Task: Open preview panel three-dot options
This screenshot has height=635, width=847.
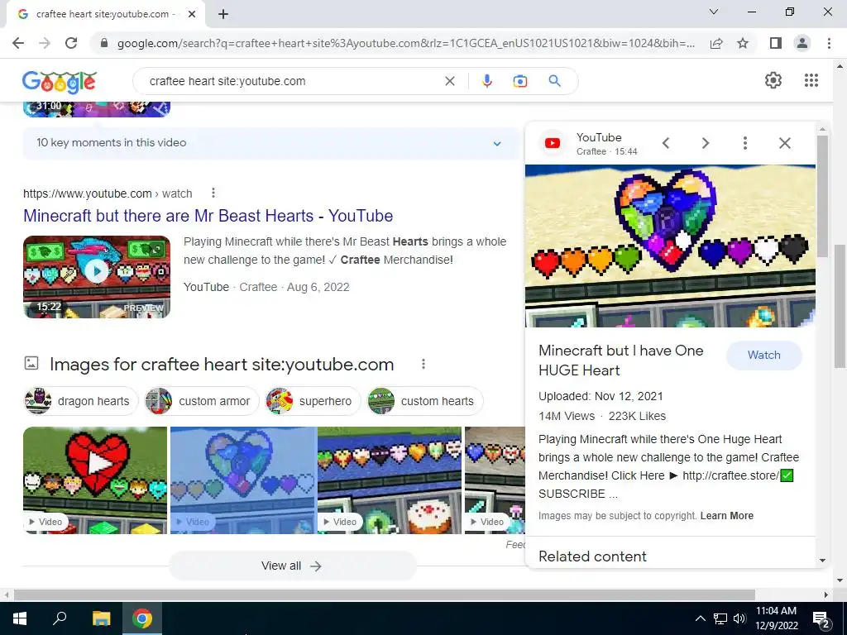Action: [x=745, y=143]
